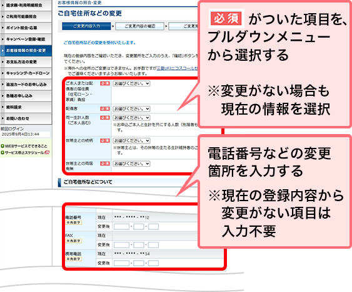Image resolution: width=352 pixels, height=292 pixels.
Task: Click the お客様情報の照会・変更 breadcrumb text
Action: coord(79,3)
